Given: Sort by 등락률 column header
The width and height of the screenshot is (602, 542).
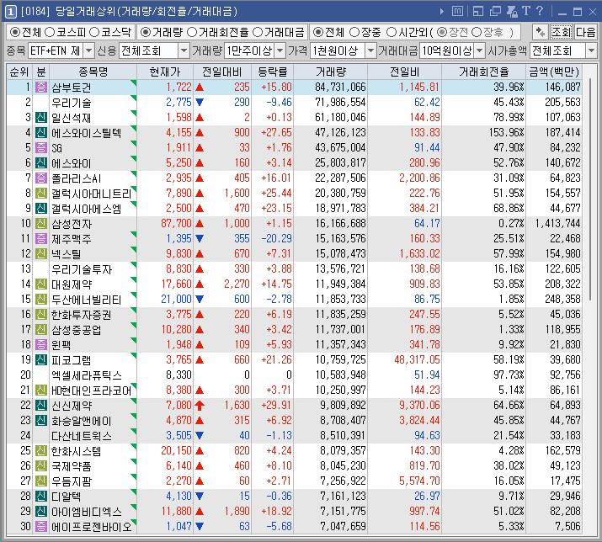Looking at the screenshot, I should pyautogui.click(x=272, y=72).
